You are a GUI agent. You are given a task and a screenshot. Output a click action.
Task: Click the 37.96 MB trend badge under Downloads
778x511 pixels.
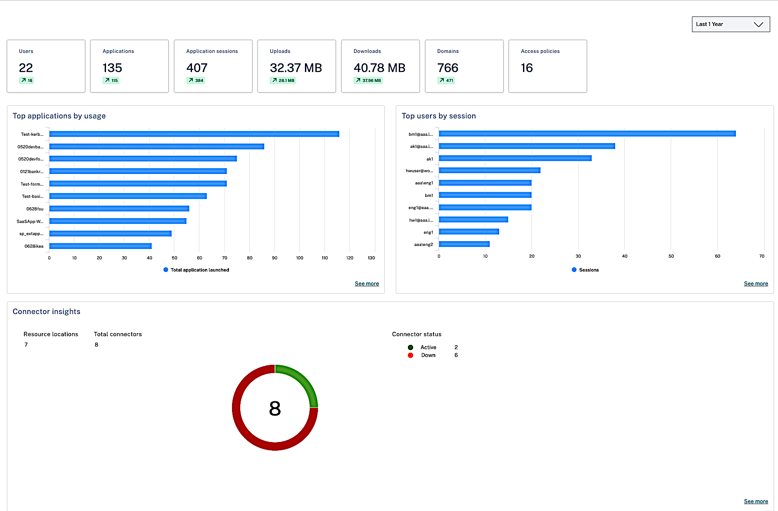point(368,80)
